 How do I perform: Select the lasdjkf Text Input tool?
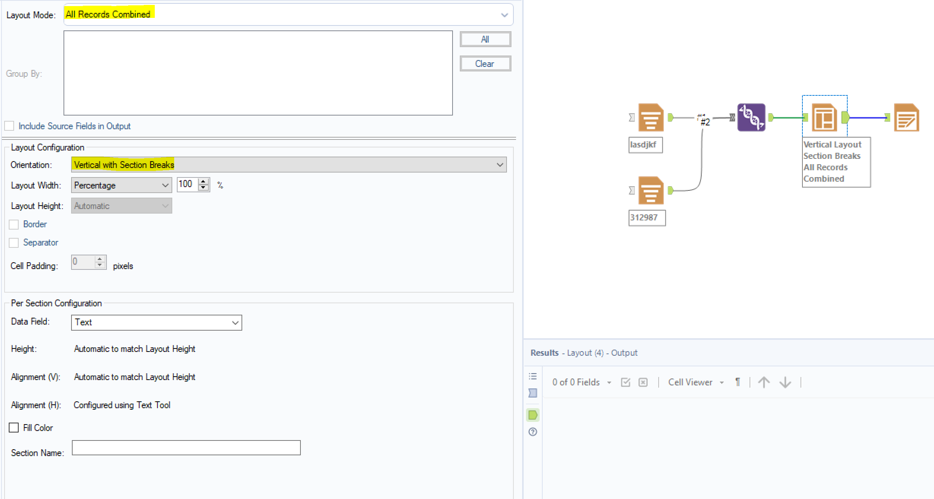pos(650,118)
